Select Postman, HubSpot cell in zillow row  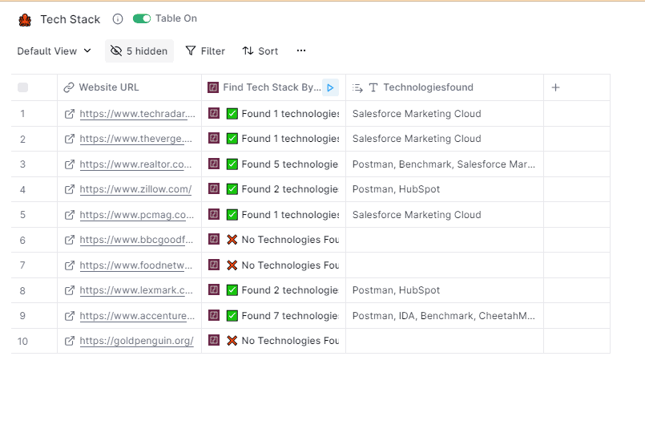coord(445,189)
